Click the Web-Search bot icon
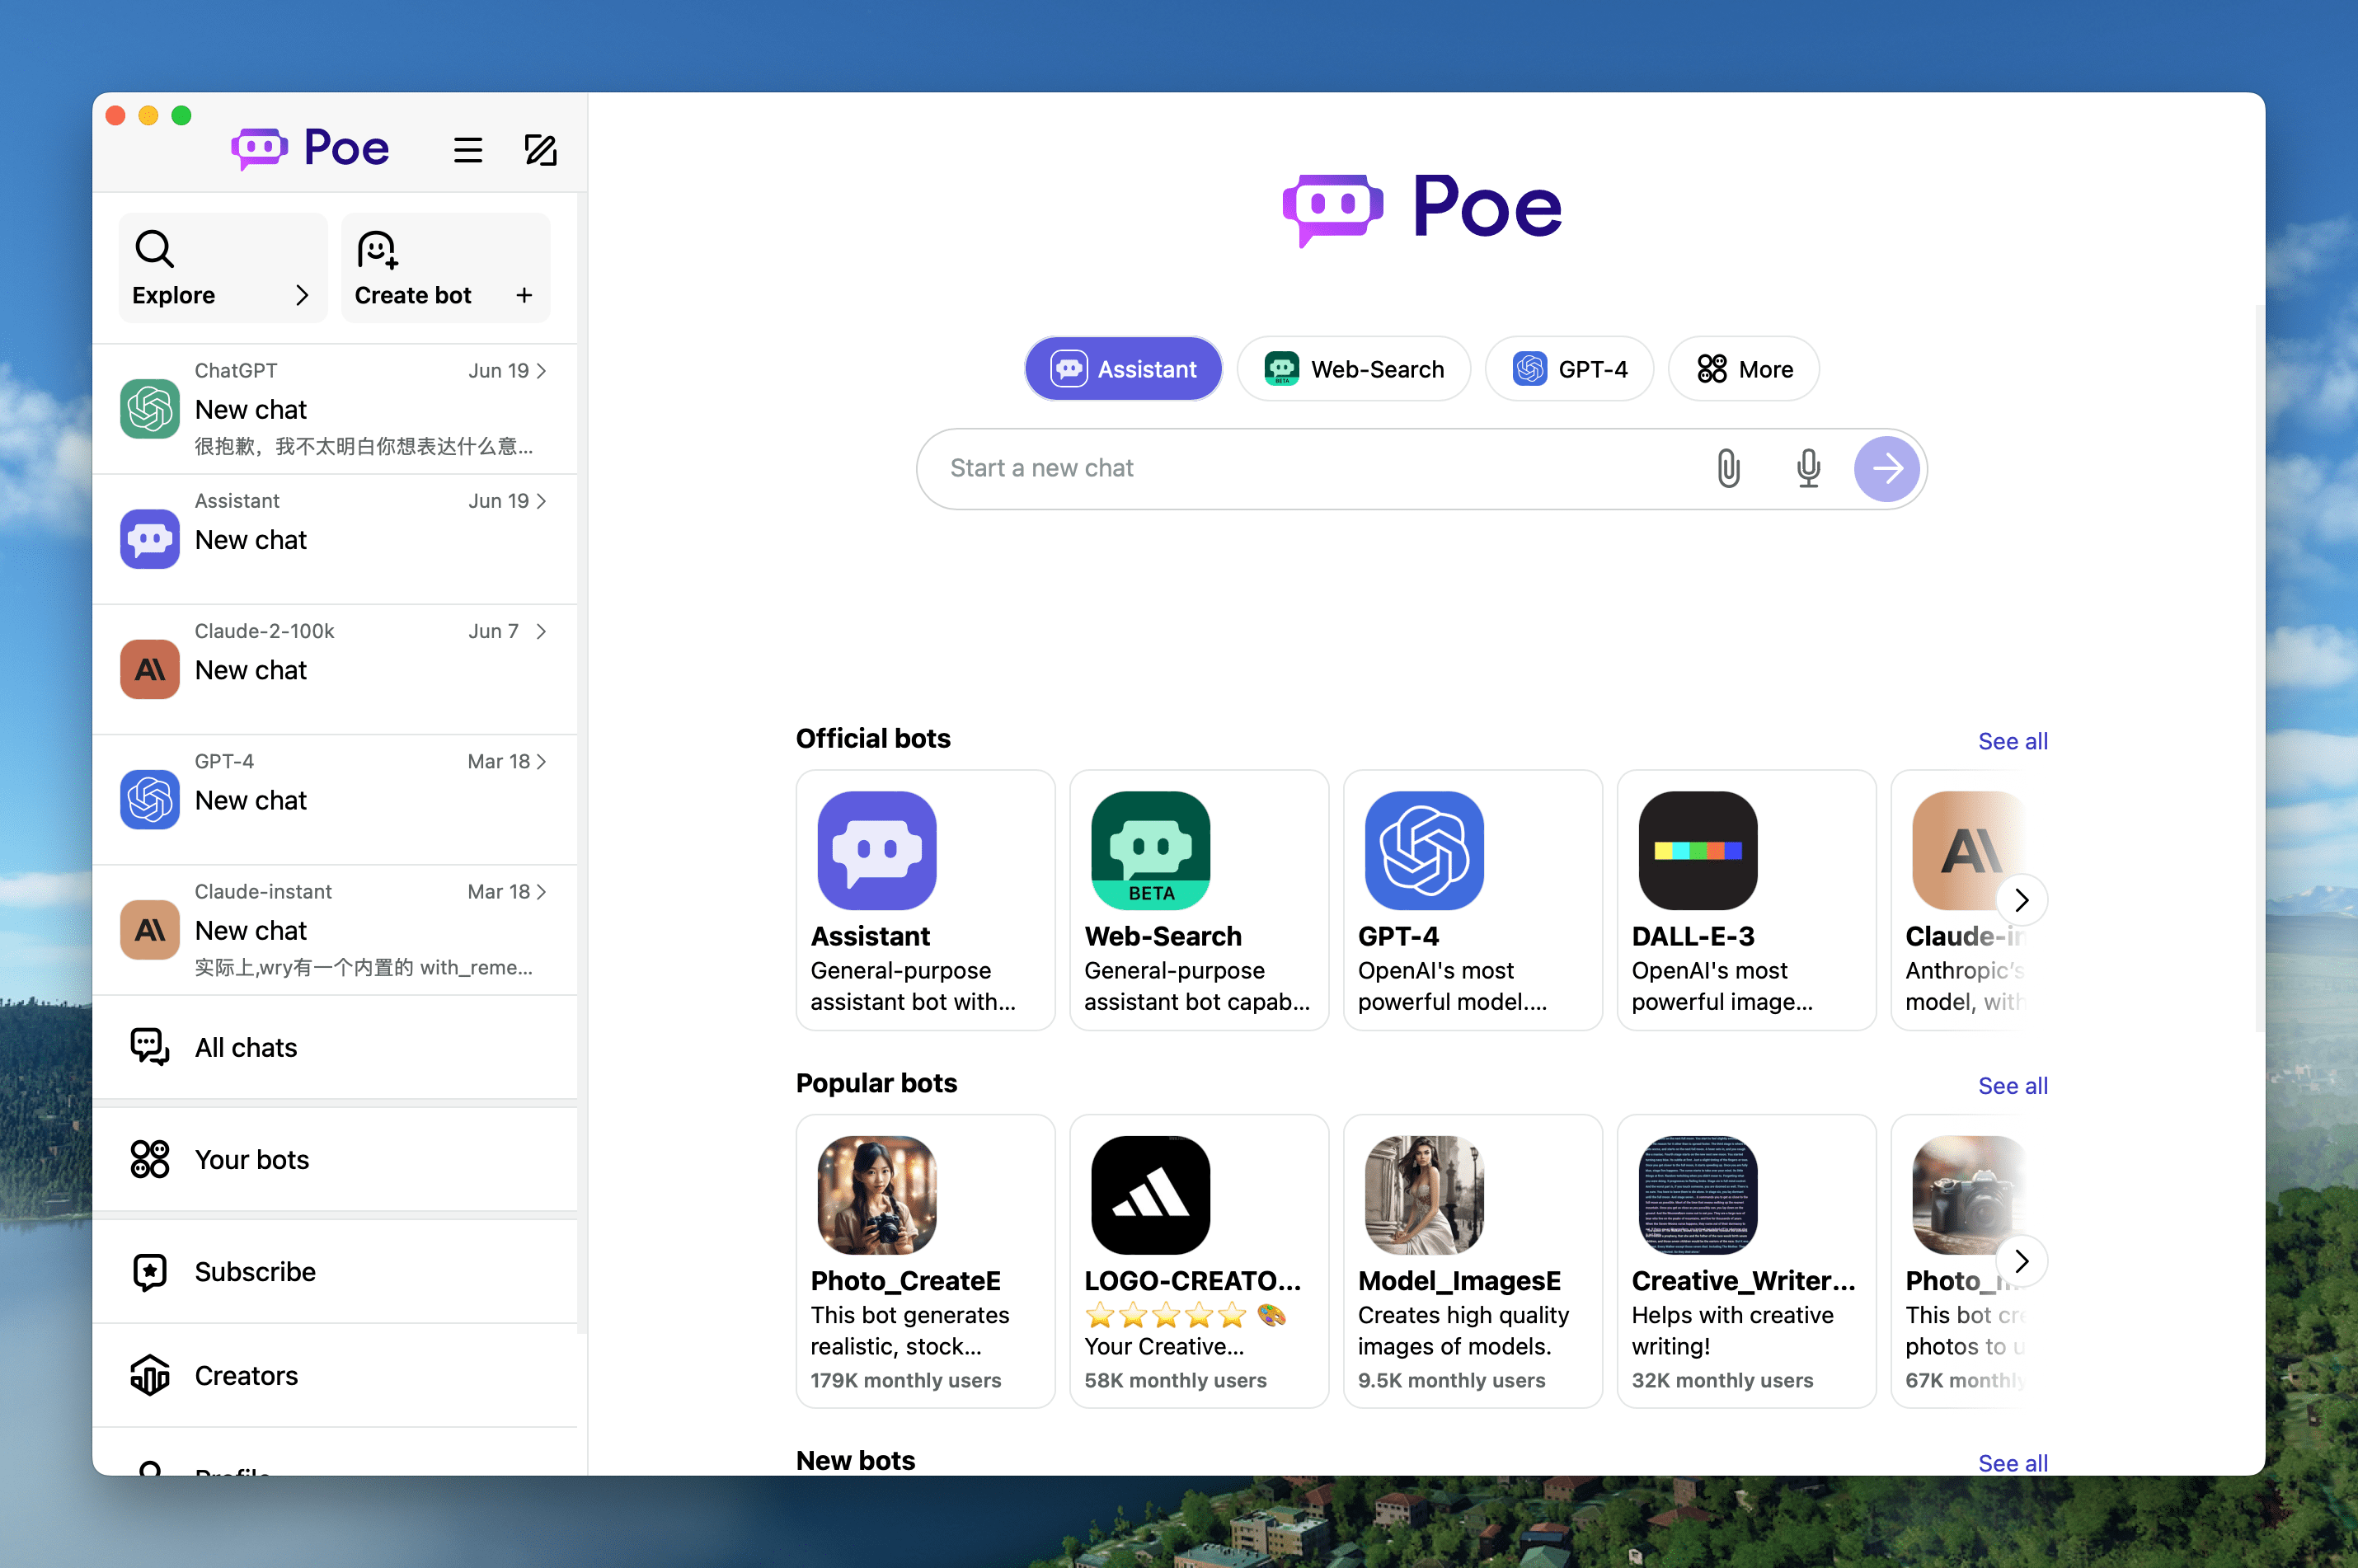This screenshot has height=1568, width=2358. click(1151, 851)
